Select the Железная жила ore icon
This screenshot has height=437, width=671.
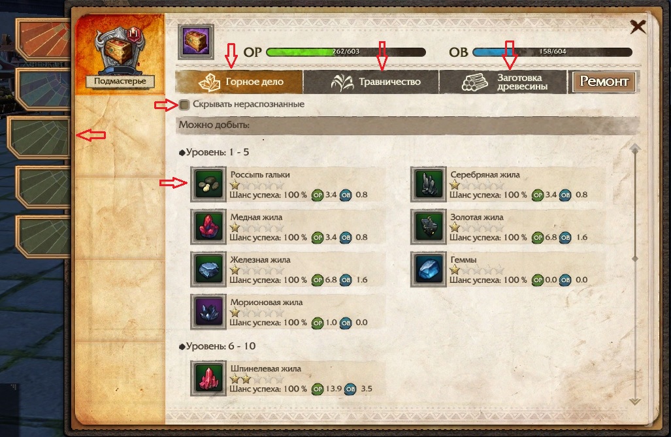[208, 269]
